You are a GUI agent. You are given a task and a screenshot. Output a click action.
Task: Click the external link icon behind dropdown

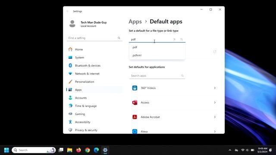pyautogui.click(x=215, y=52)
